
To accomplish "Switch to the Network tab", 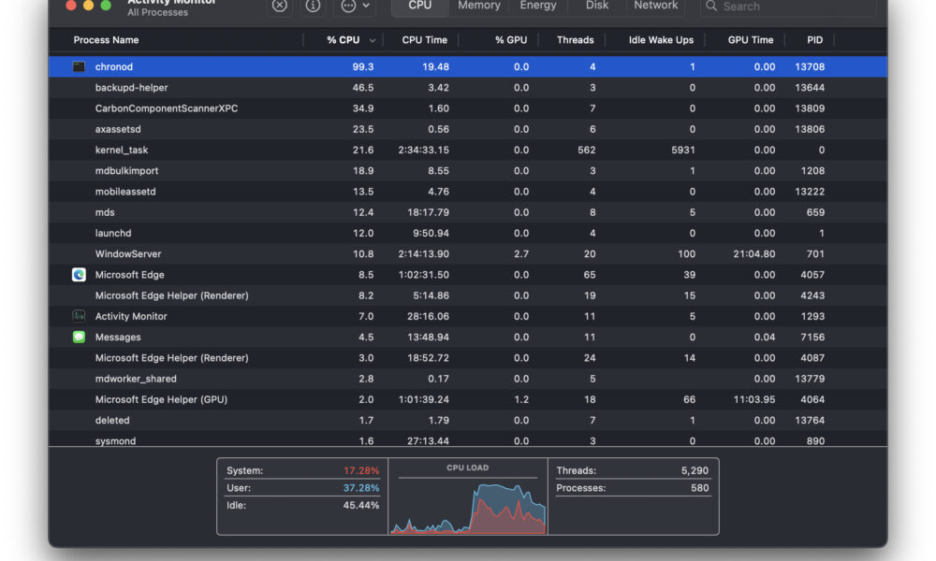I will click(655, 6).
